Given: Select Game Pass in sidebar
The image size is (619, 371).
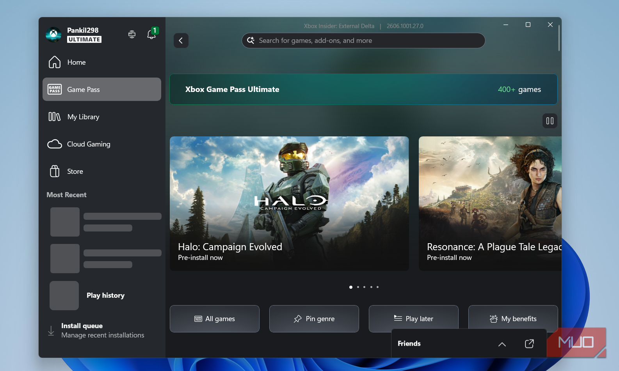Looking at the screenshot, I should (102, 89).
